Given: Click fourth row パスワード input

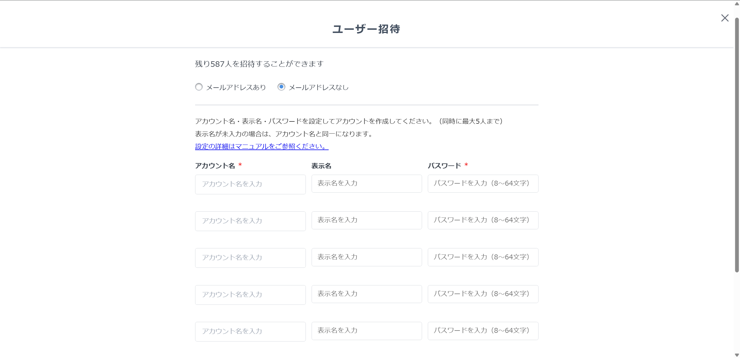Looking at the screenshot, I should pyautogui.click(x=483, y=294).
